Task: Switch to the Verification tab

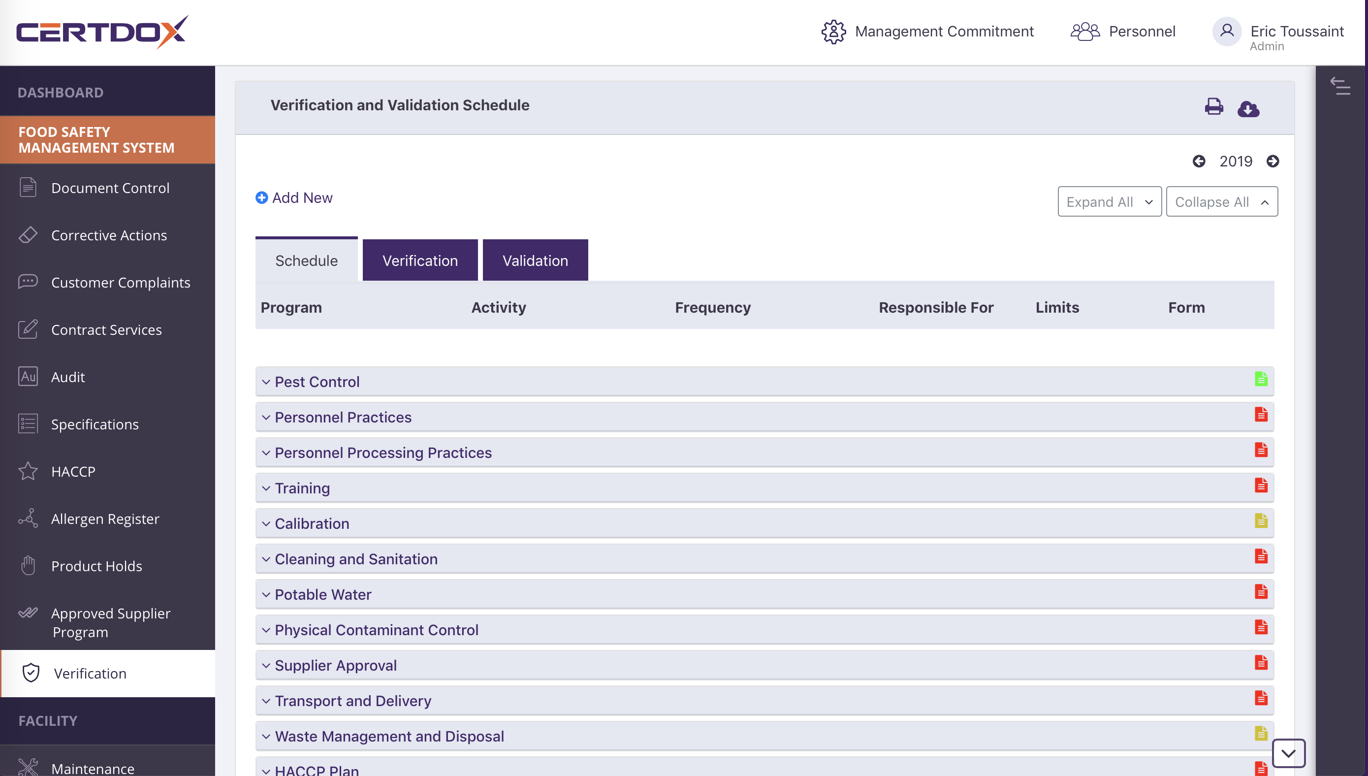Action: (420, 260)
